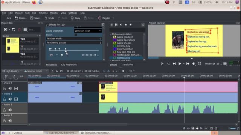The image size is (241, 135).
Task: Lock the Audio 1 track
Action: pyautogui.click(x=4, y=110)
